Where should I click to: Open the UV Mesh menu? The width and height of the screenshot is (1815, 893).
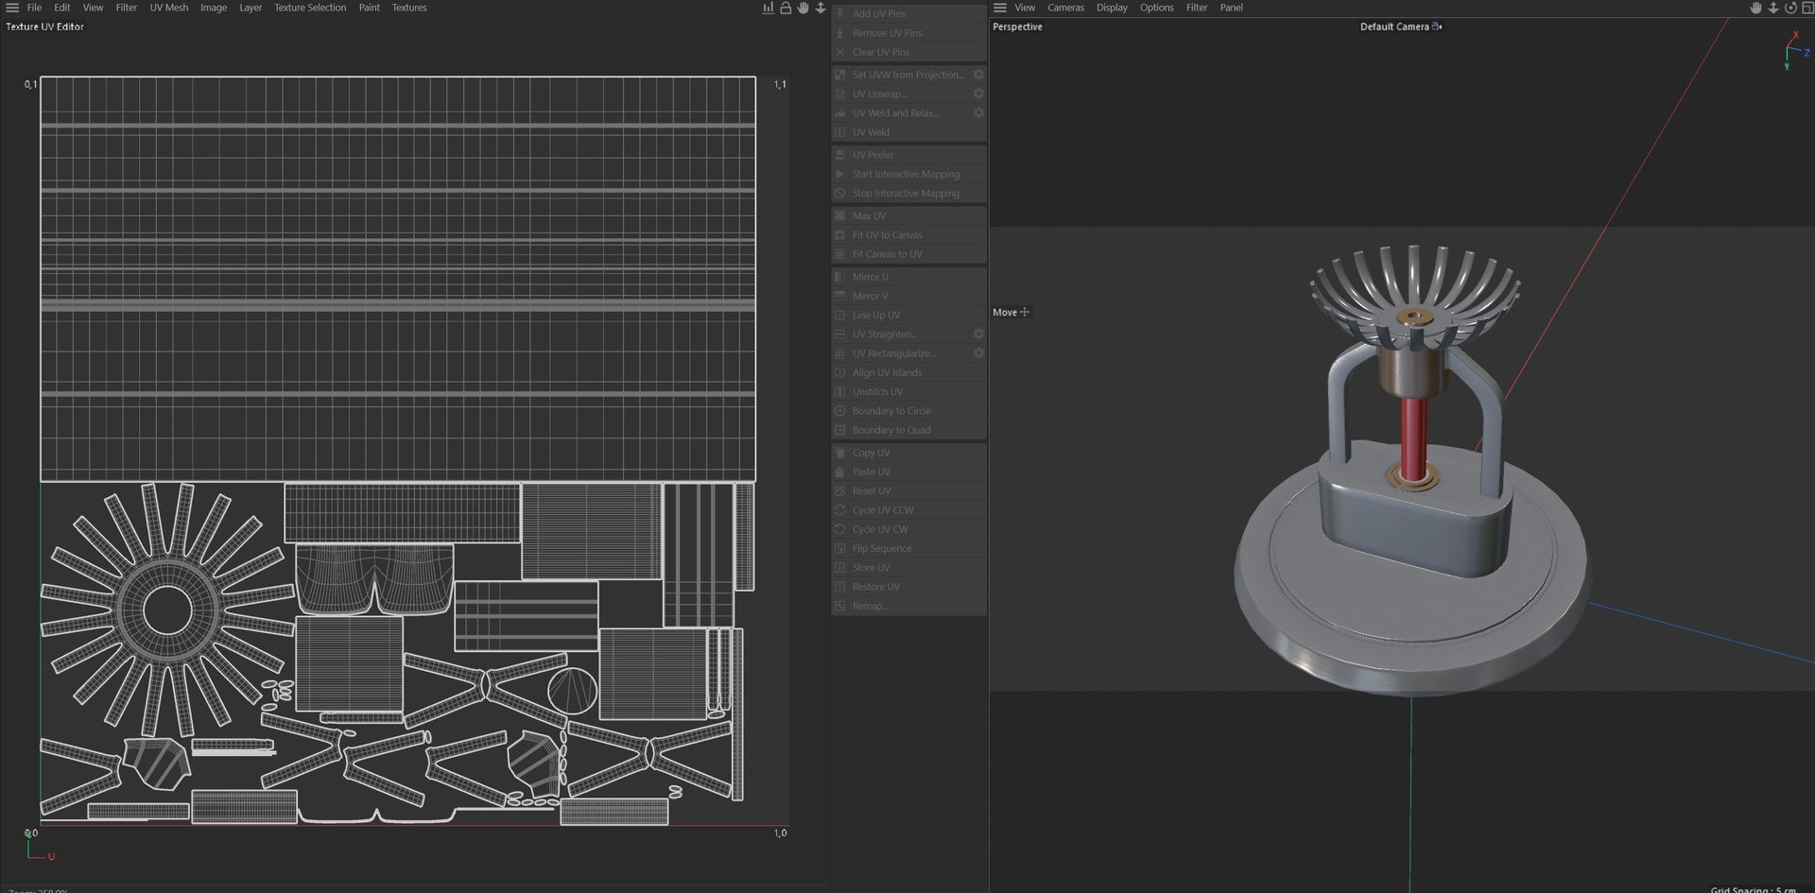tap(169, 8)
